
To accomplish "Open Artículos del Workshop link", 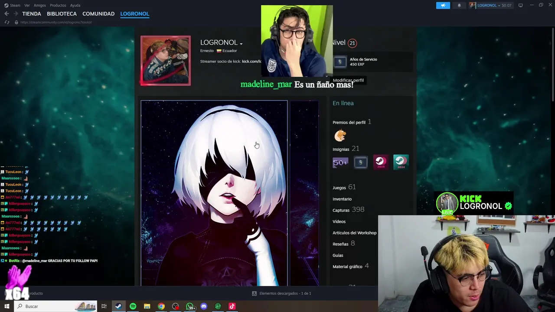I will click(354, 233).
